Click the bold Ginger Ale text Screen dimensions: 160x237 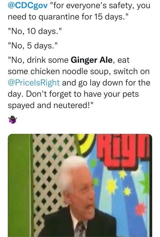[92, 60]
